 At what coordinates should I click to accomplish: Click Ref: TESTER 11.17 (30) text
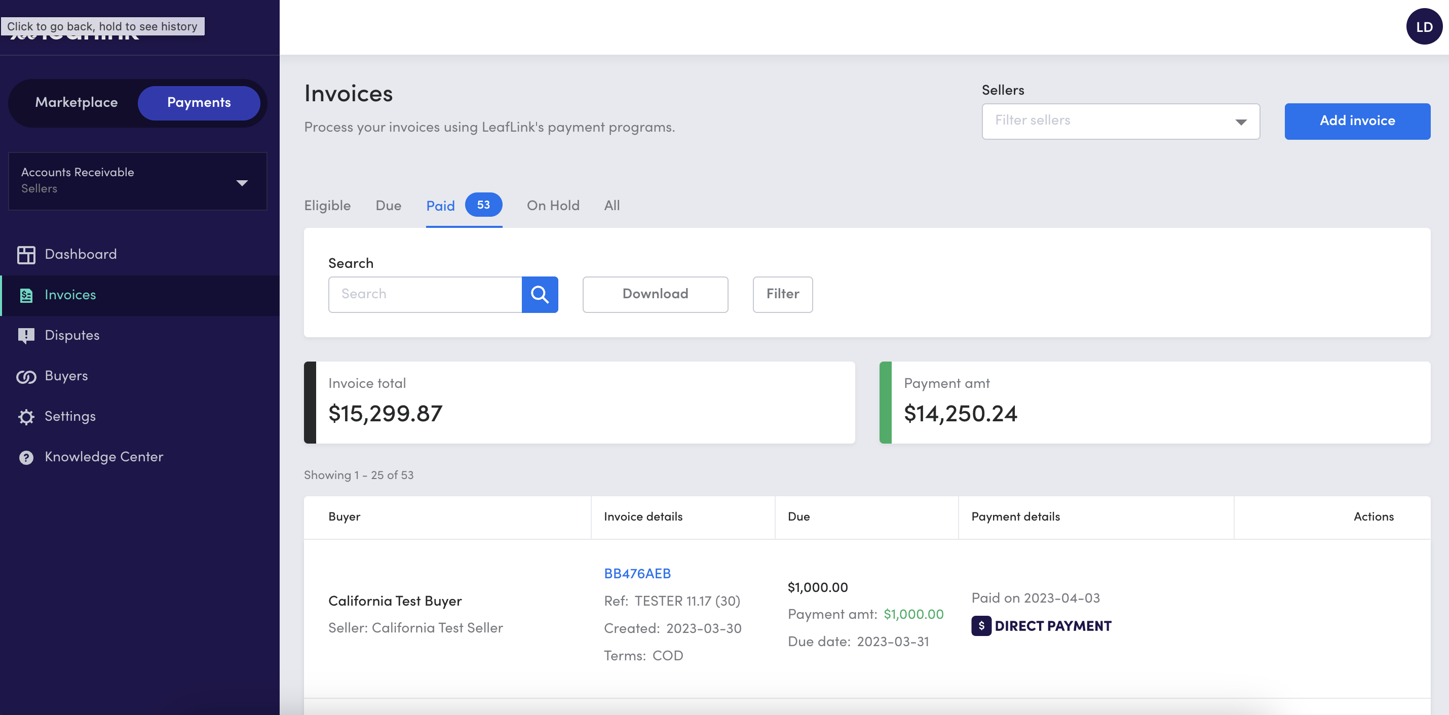coord(672,601)
